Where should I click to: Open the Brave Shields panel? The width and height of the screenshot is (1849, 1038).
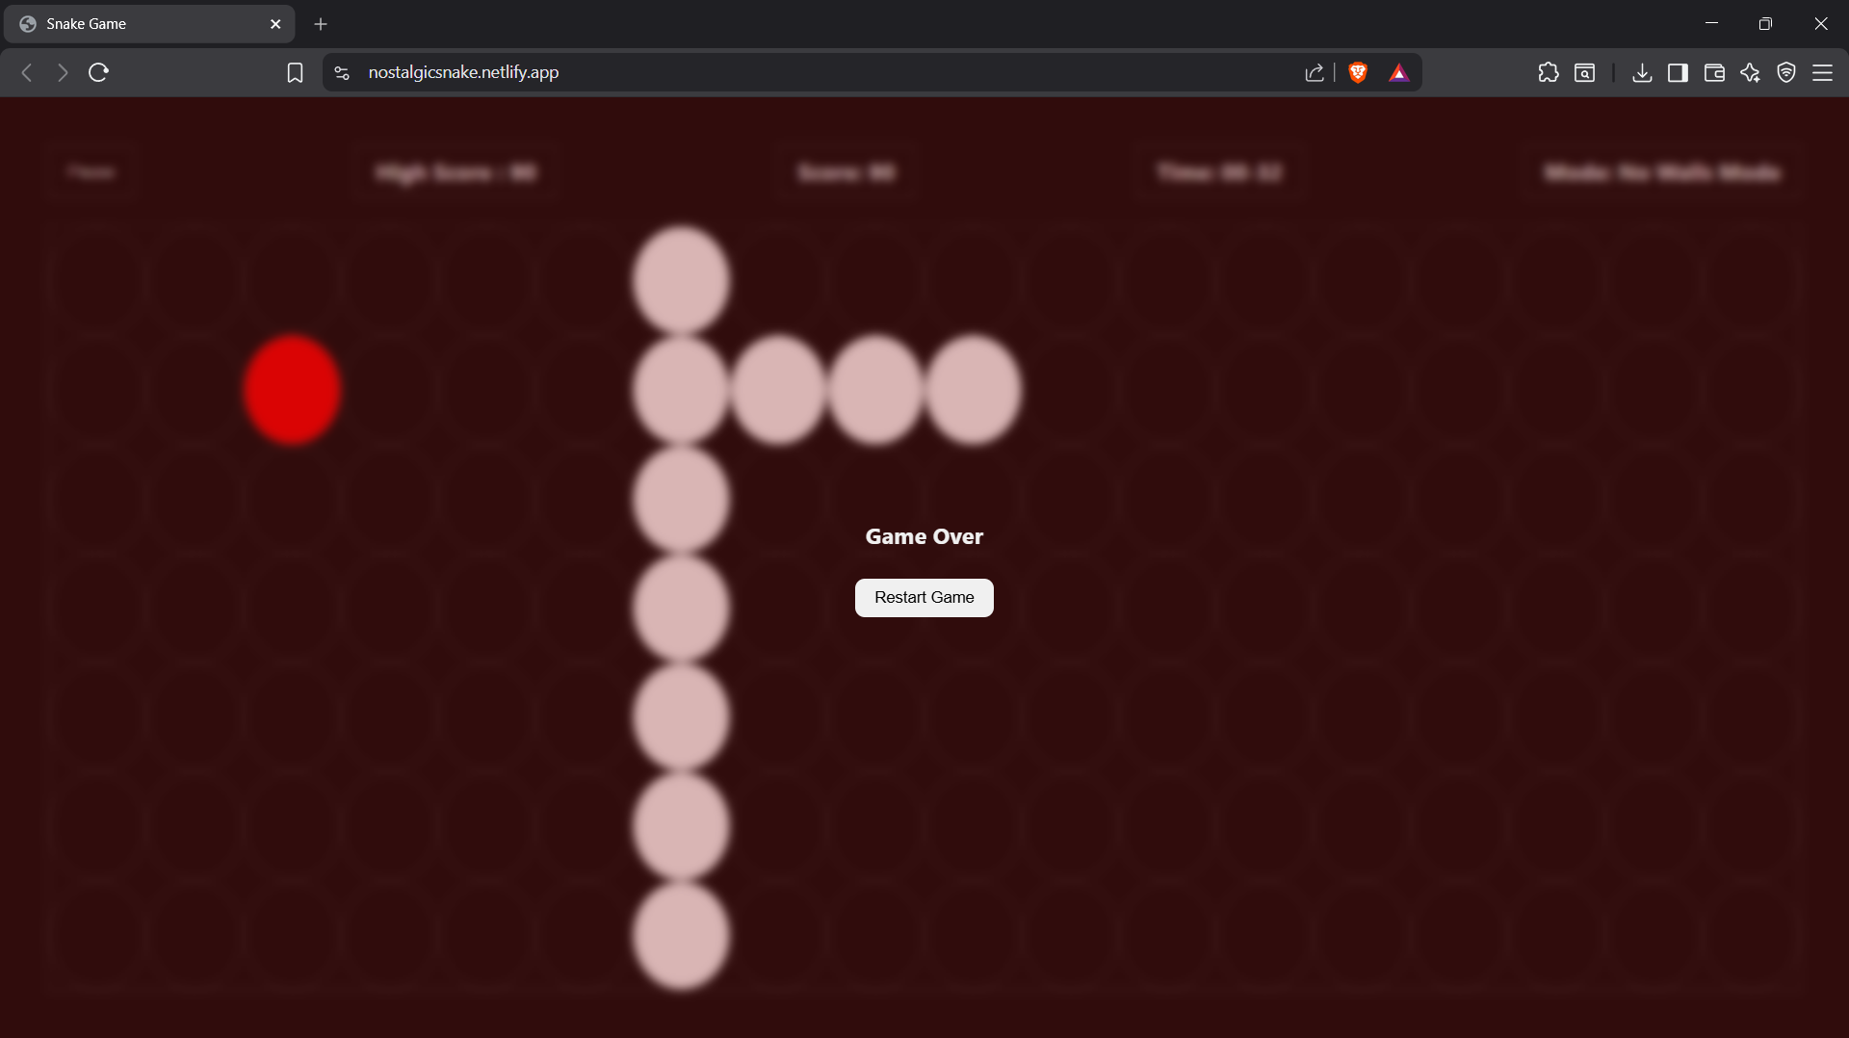coord(1358,72)
